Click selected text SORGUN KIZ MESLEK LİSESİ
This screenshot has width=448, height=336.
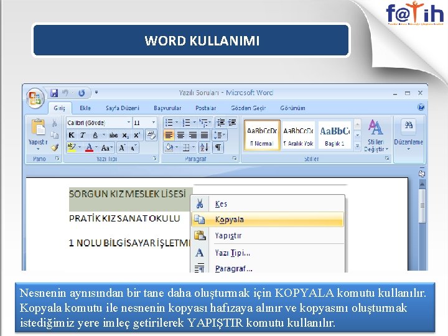pyautogui.click(x=128, y=194)
